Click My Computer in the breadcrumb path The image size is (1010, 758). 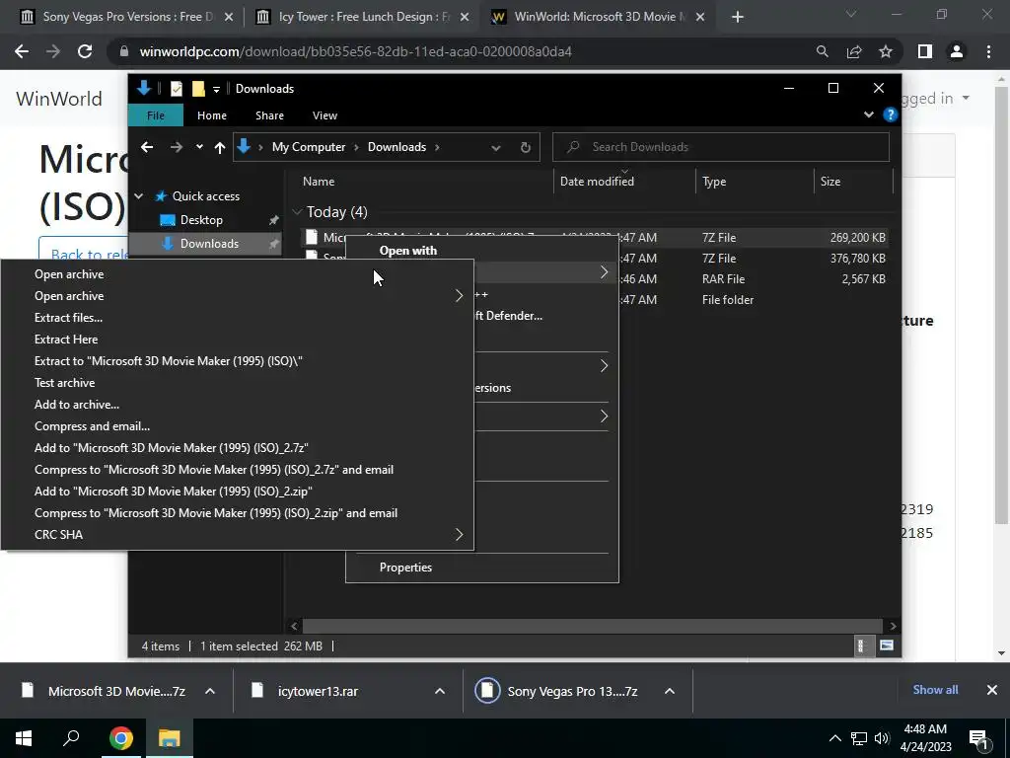click(x=309, y=147)
